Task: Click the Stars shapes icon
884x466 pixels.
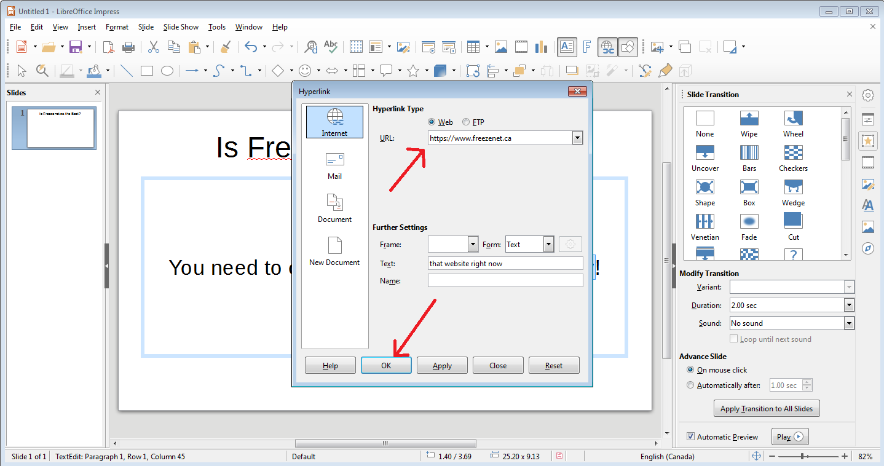Action: pyautogui.click(x=413, y=71)
